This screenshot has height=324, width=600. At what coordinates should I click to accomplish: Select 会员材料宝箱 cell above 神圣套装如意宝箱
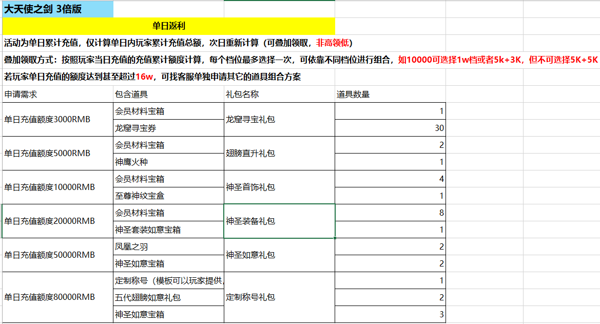(169, 213)
